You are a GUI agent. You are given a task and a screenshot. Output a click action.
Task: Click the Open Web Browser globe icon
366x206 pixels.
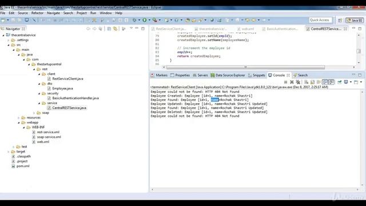click(212, 20)
